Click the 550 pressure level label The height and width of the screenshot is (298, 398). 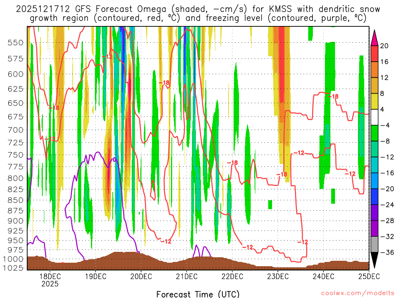(x=16, y=43)
